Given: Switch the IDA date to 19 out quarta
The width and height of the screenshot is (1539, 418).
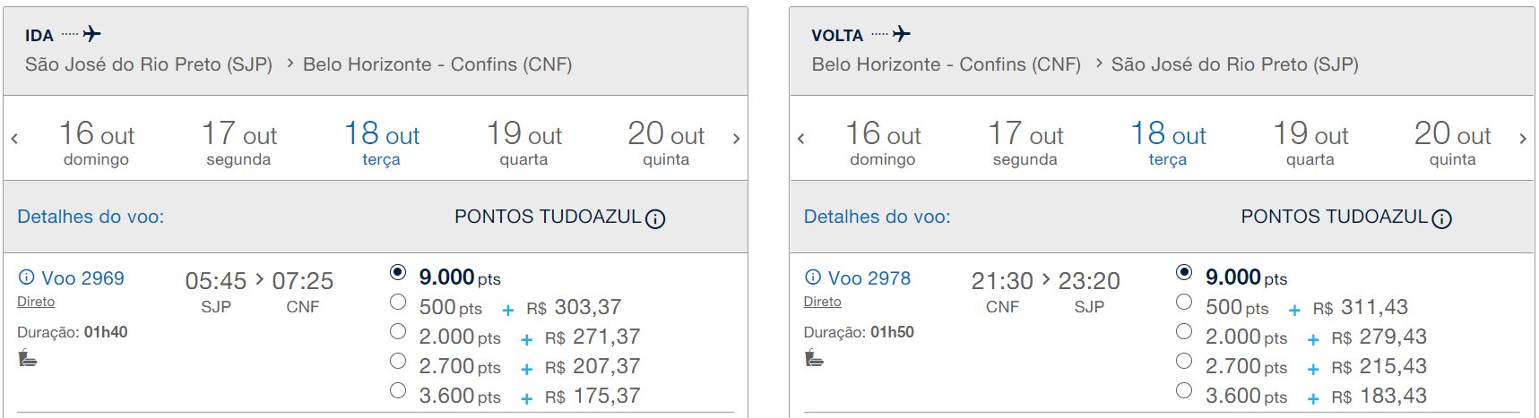Looking at the screenshot, I should click(x=524, y=143).
